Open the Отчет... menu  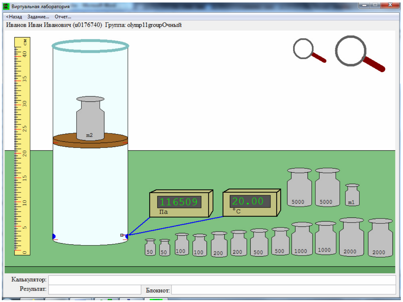click(63, 17)
